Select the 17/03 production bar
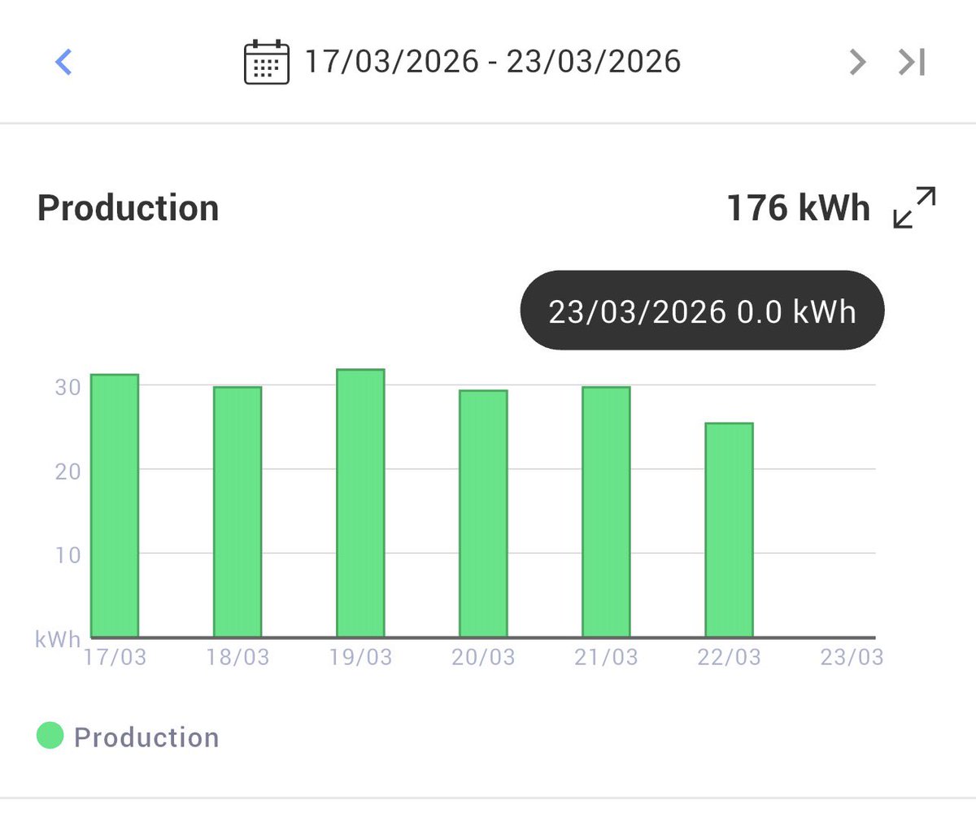Screen dimensions: 976x835 tap(115, 506)
